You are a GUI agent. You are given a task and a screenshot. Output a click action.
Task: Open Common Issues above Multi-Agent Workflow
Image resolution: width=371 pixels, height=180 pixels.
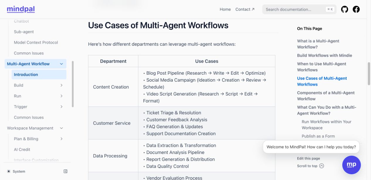click(x=29, y=53)
